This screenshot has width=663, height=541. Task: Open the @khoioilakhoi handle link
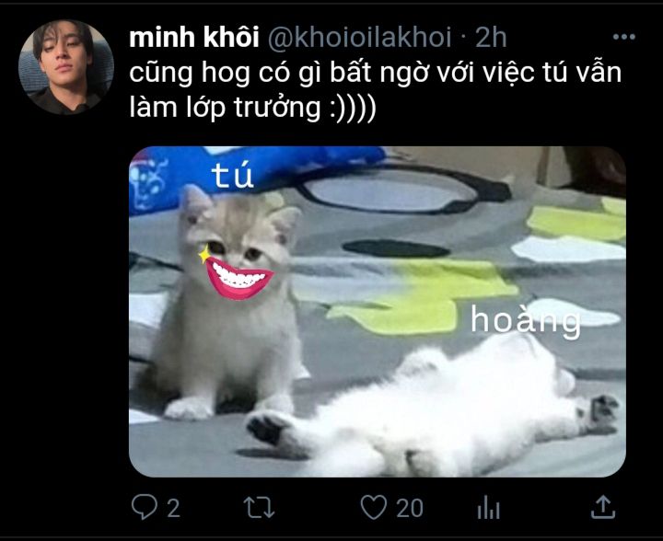359,38
